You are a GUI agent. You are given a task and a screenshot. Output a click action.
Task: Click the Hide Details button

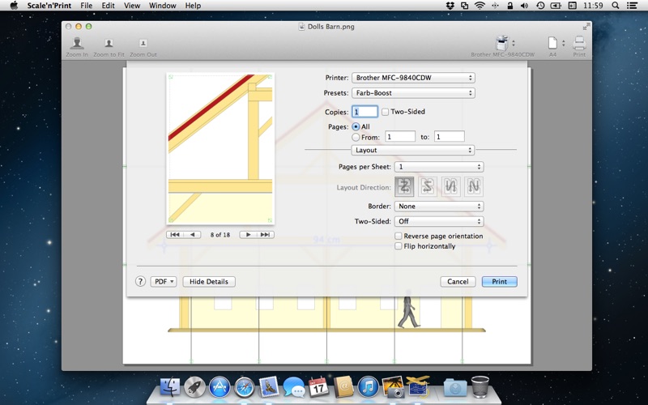tap(209, 281)
